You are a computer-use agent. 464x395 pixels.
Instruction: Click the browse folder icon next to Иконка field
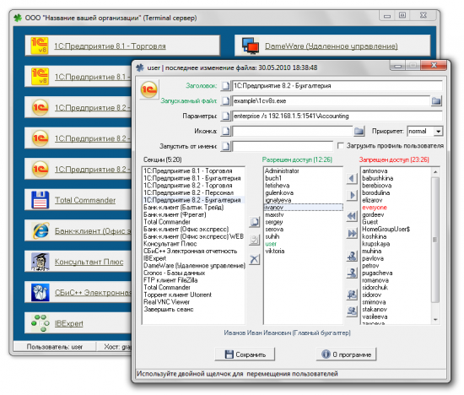pos(359,131)
